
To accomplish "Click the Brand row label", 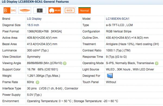I will click(x=6, y=19).
